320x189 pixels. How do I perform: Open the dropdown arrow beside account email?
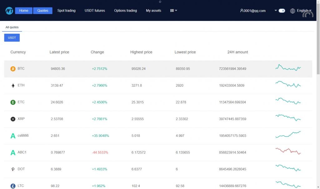point(276,11)
